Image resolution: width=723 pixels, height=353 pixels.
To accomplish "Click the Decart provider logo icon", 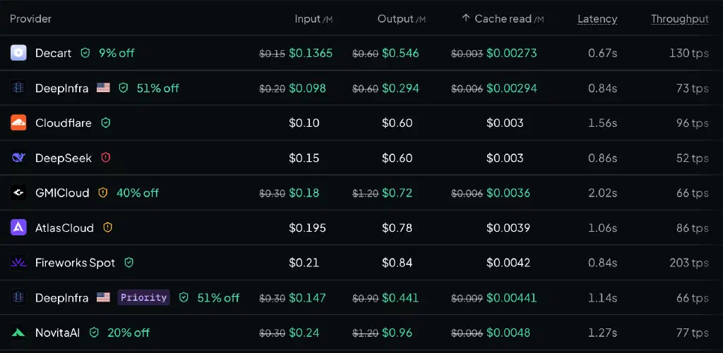I will click(18, 53).
